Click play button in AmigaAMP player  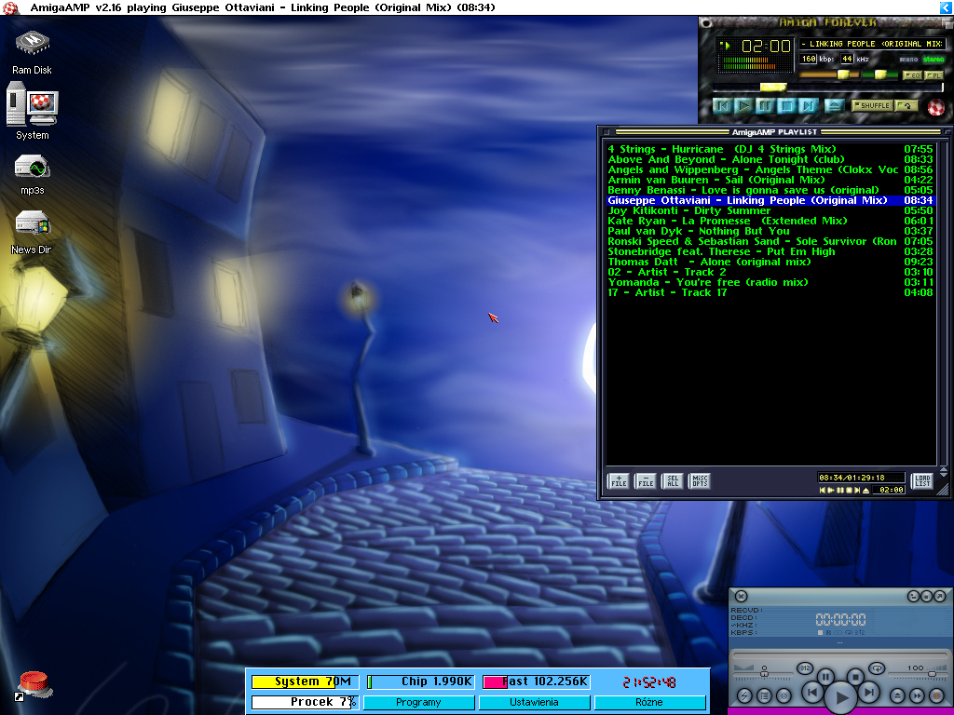coord(744,106)
